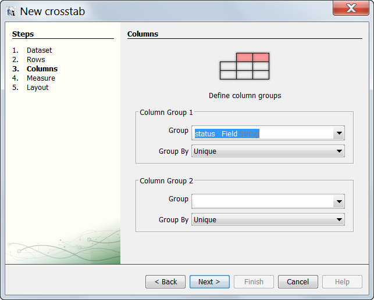
Task: Click the crosstab wizard icon in title bar
Action: 10,11
